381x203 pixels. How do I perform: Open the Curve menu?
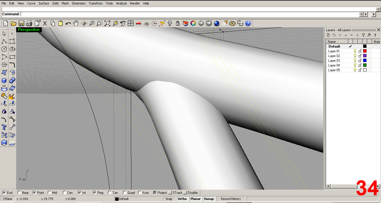pos(31,3)
